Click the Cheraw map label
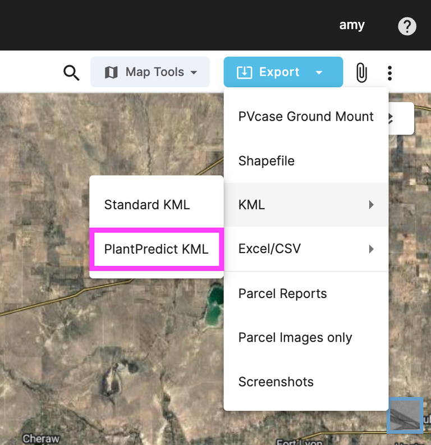This screenshot has width=431, height=445. [x=41, y=438]
